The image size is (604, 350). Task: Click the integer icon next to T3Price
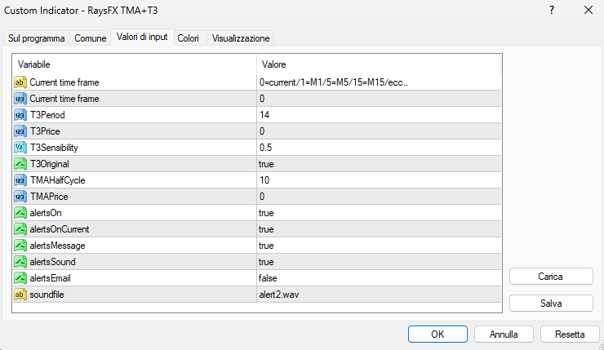click(20, 131)
